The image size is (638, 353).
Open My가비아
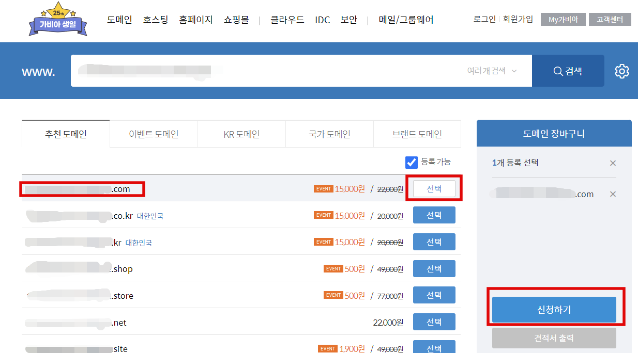[563, 19]
